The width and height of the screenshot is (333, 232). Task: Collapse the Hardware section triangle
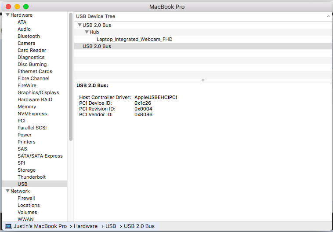[x=7, y=15]
